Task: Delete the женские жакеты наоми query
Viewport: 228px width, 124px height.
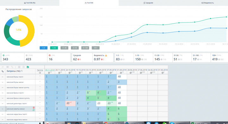Action: (34, 108)
